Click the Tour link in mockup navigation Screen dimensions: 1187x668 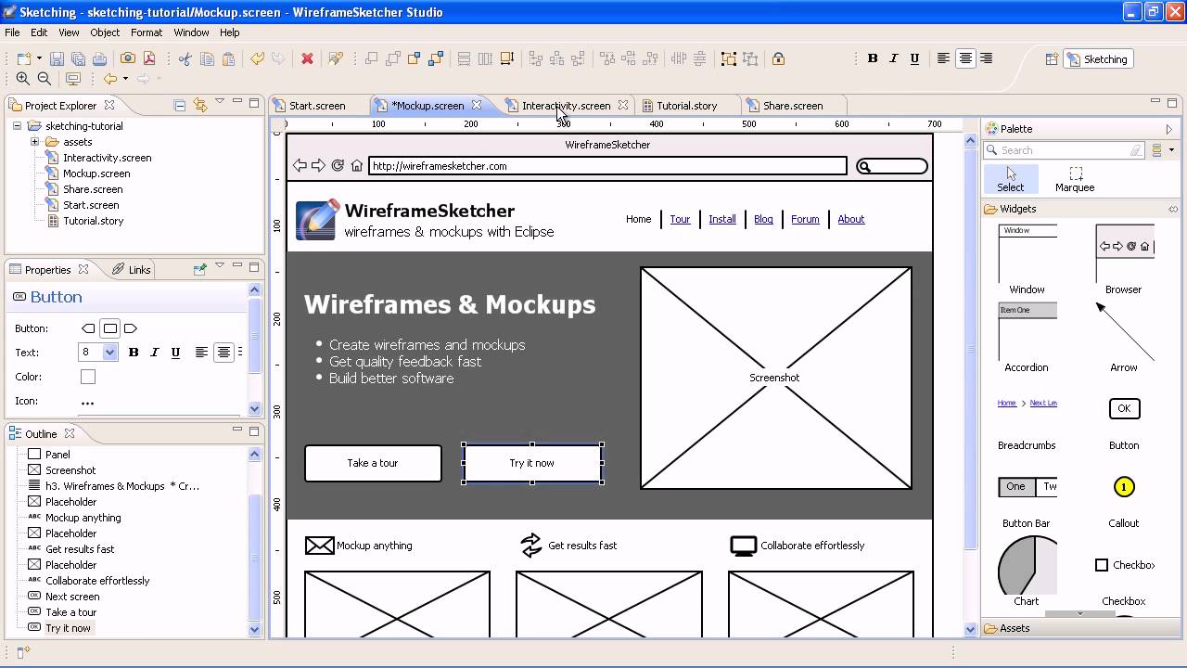pyautogui.click(x=680, y=219)
